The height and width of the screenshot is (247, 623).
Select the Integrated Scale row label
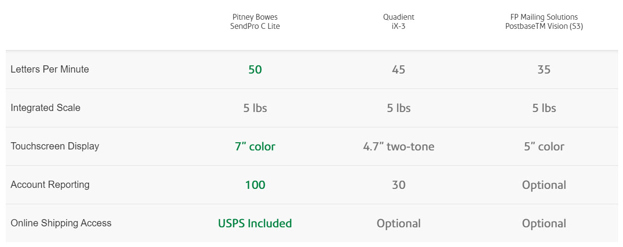tap(46, 108)
